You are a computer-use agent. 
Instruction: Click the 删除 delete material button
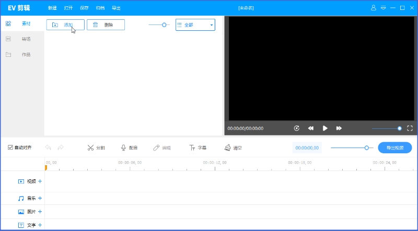(x=106, y=25)
